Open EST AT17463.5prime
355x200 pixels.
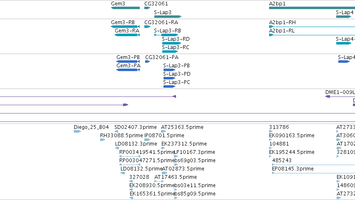click(x=176, y=177)
